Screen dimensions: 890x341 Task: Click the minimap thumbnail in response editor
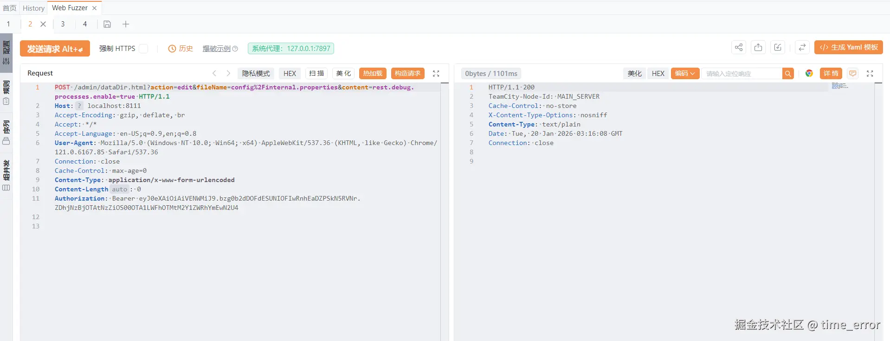[839, 86]
